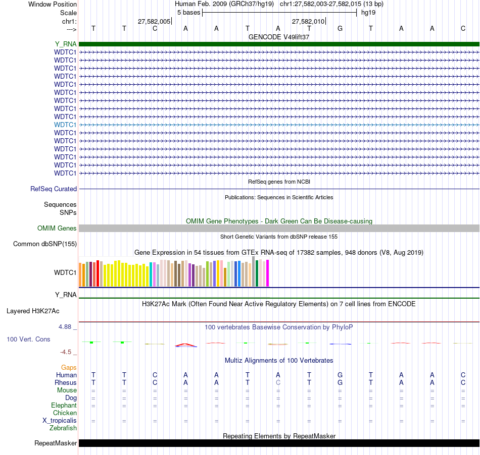This screenshot has height=455, width=480.
Task: Click the "RefSeq Curated" track label
Action: (54, 189)
